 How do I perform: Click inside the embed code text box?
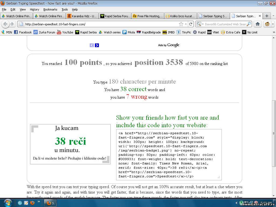[x=169, y=154]
